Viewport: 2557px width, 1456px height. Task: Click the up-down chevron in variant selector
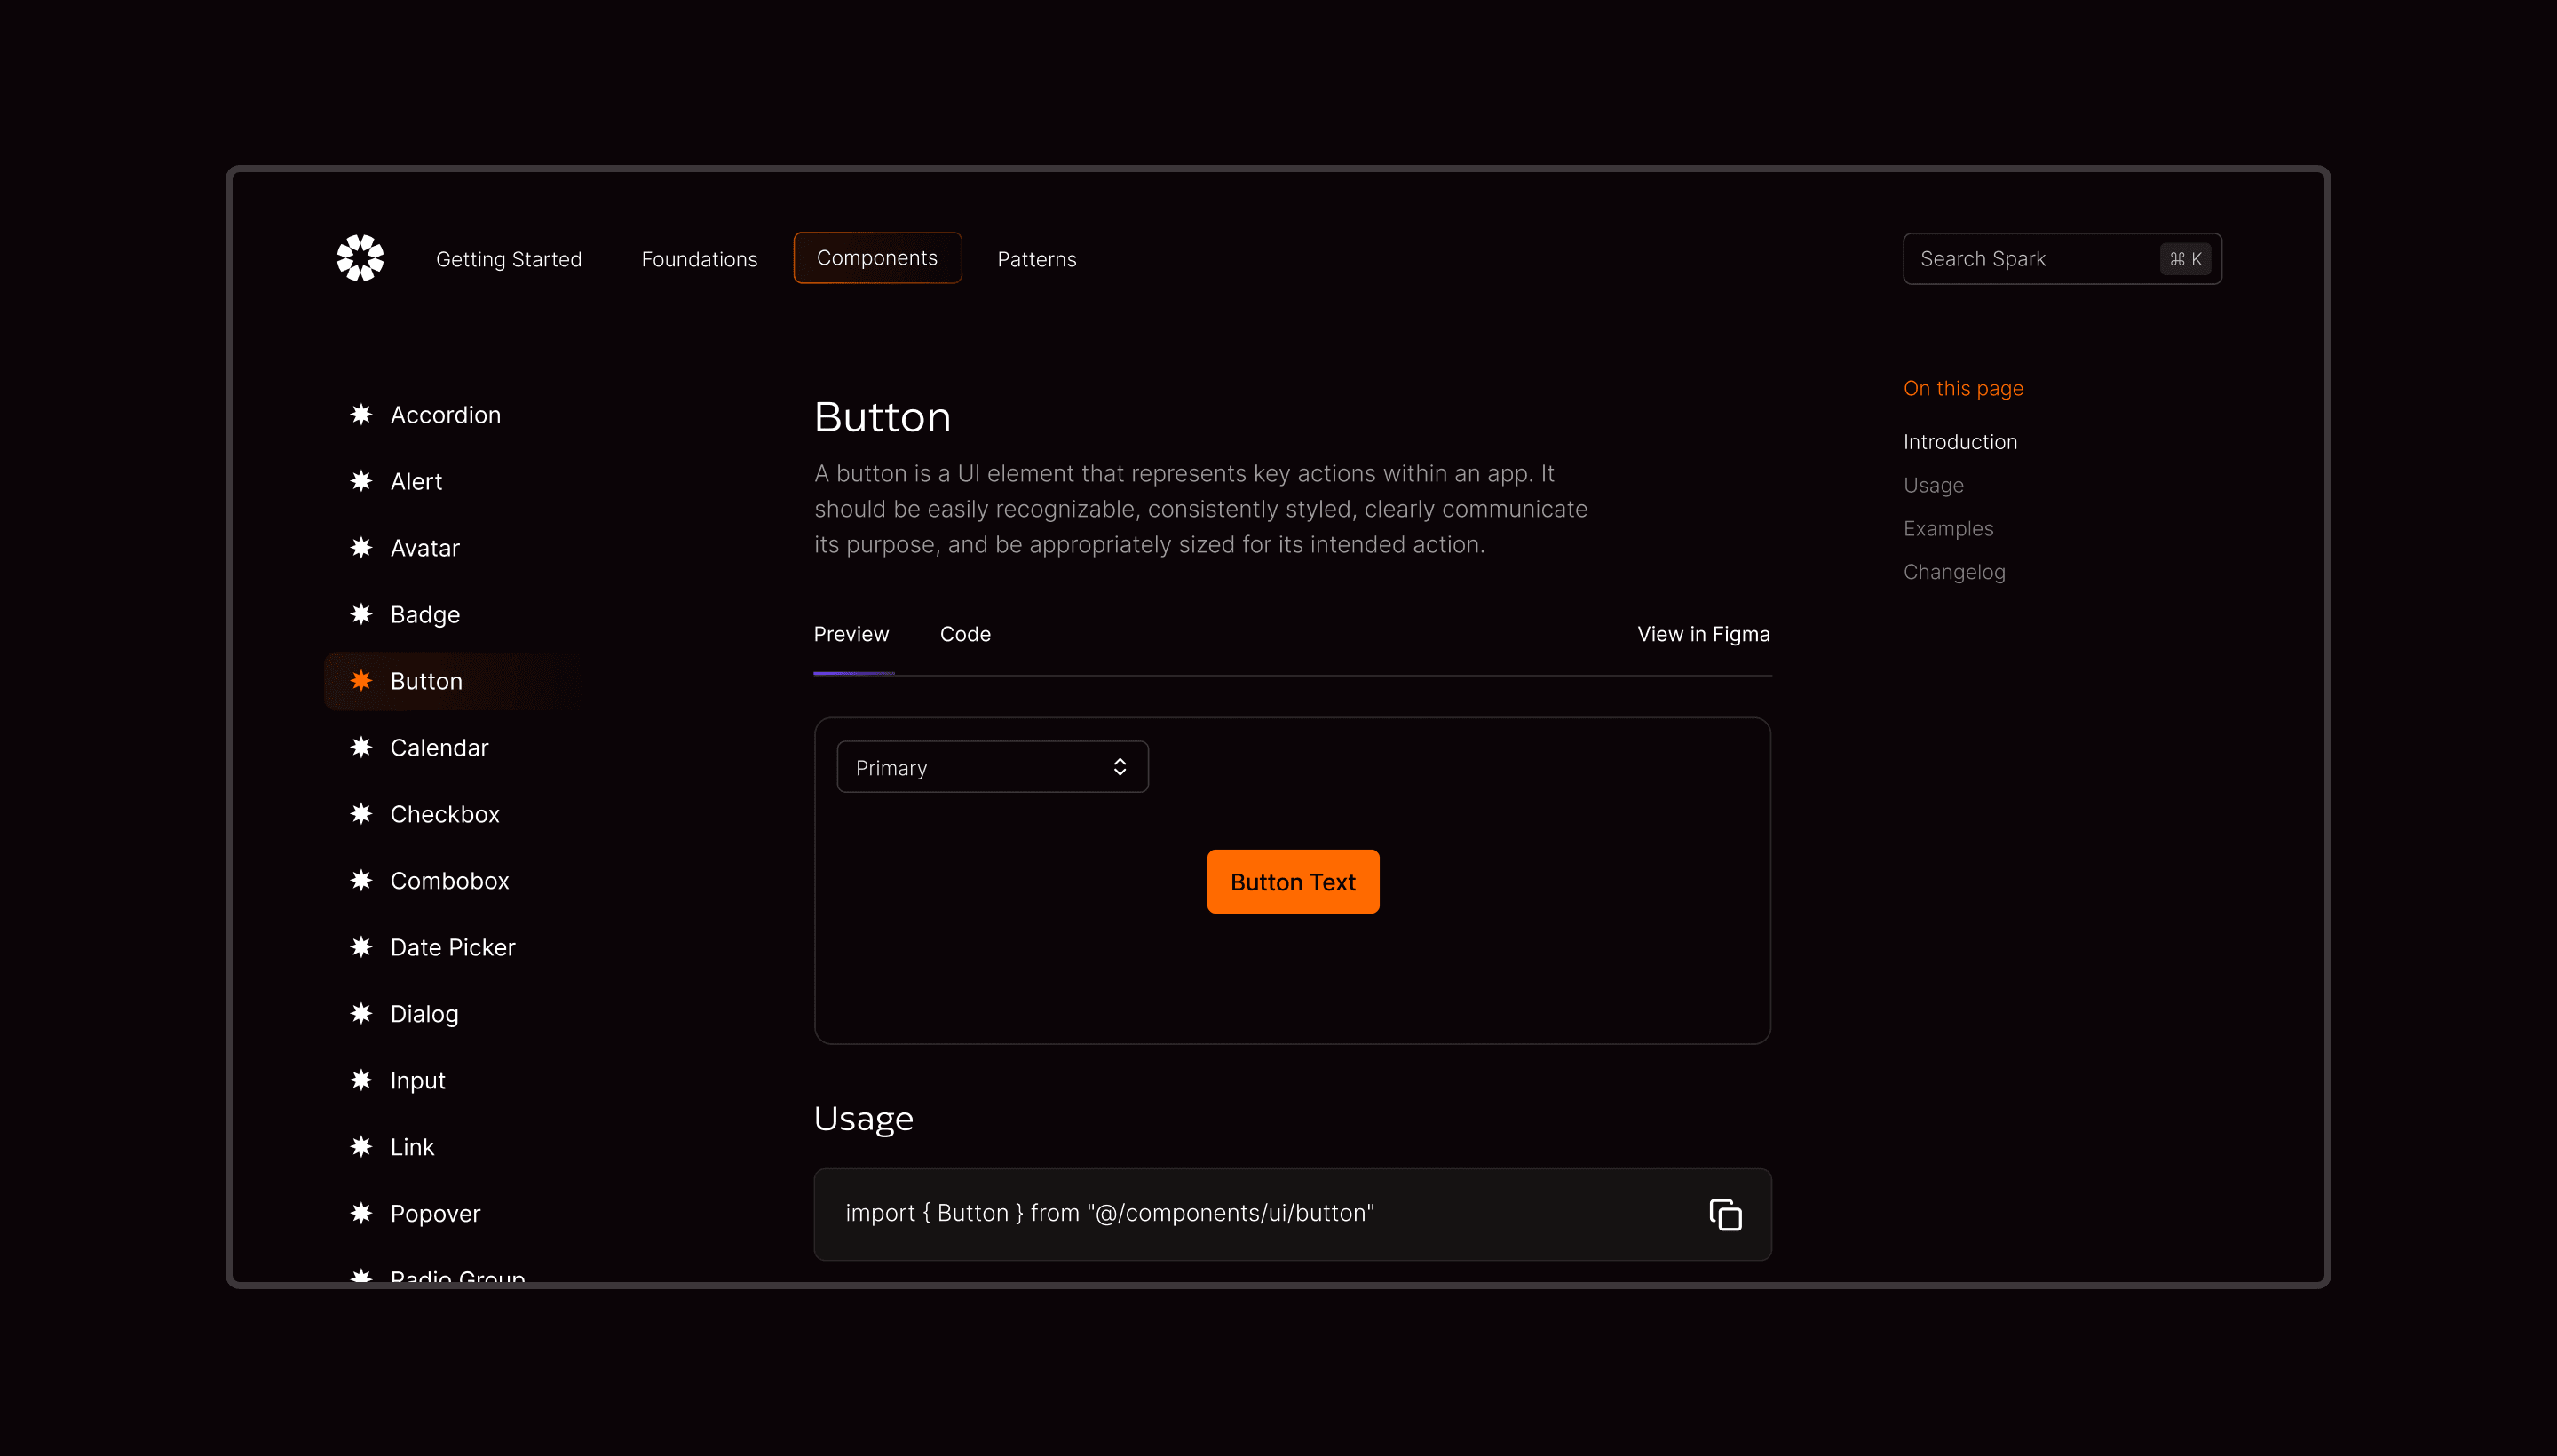pyautogui.click(x=1119, y=767)
